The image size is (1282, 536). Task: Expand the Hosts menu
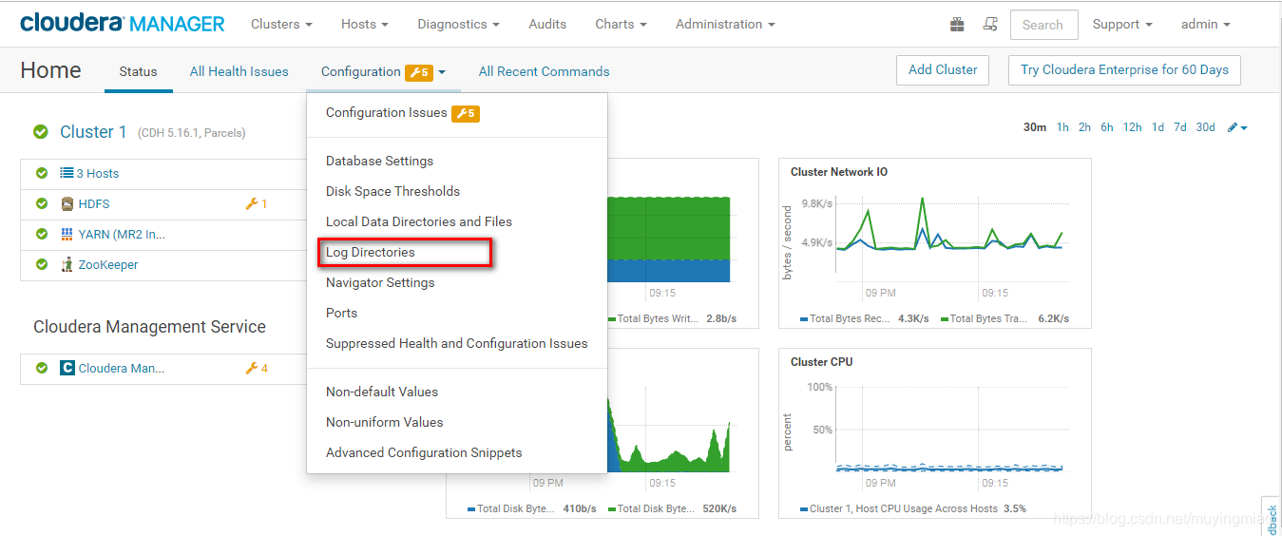pyautogui.click(x=365, y=24)
